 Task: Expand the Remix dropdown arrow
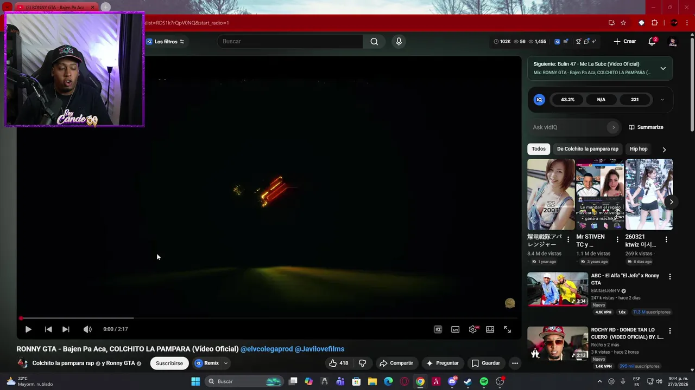click(226, 363)
